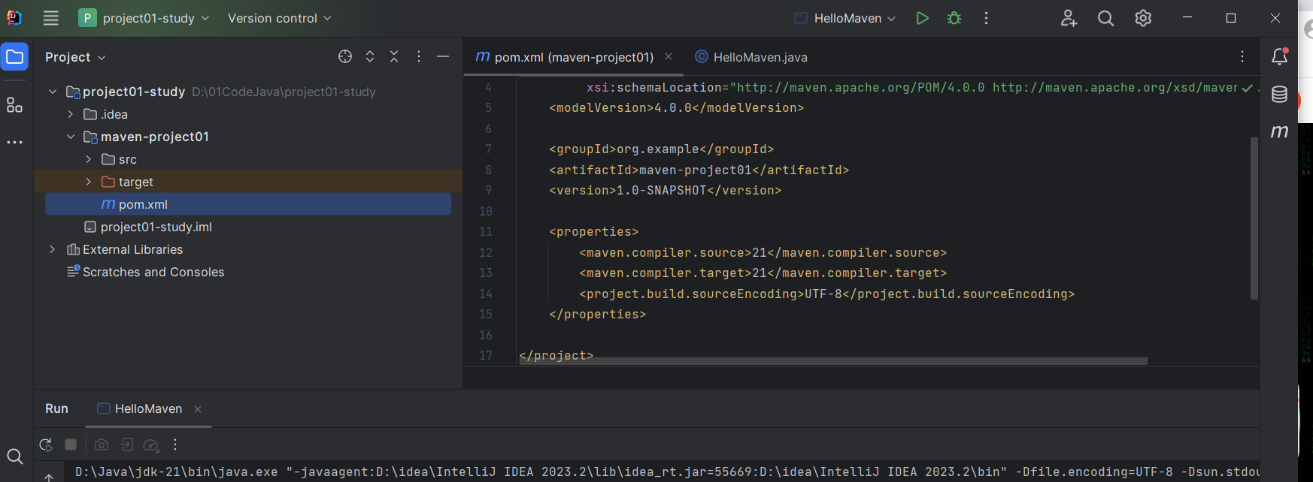The height and width of the screenshot is (482, 1313).
Task: Select the src folder row
Action: [248, 159]
